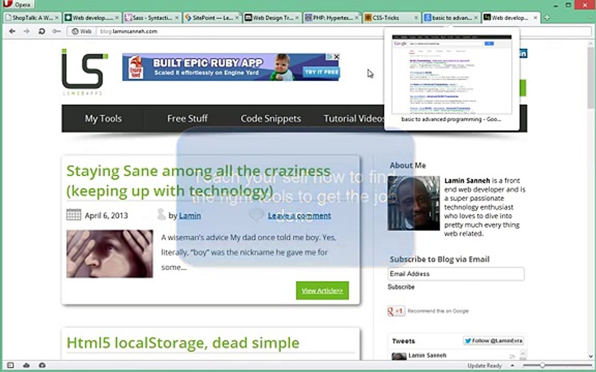The width and height of the screenshot is (596, 372).
Task: Switch to the CSS-Tricks tab
Action: tap(391, 18)
